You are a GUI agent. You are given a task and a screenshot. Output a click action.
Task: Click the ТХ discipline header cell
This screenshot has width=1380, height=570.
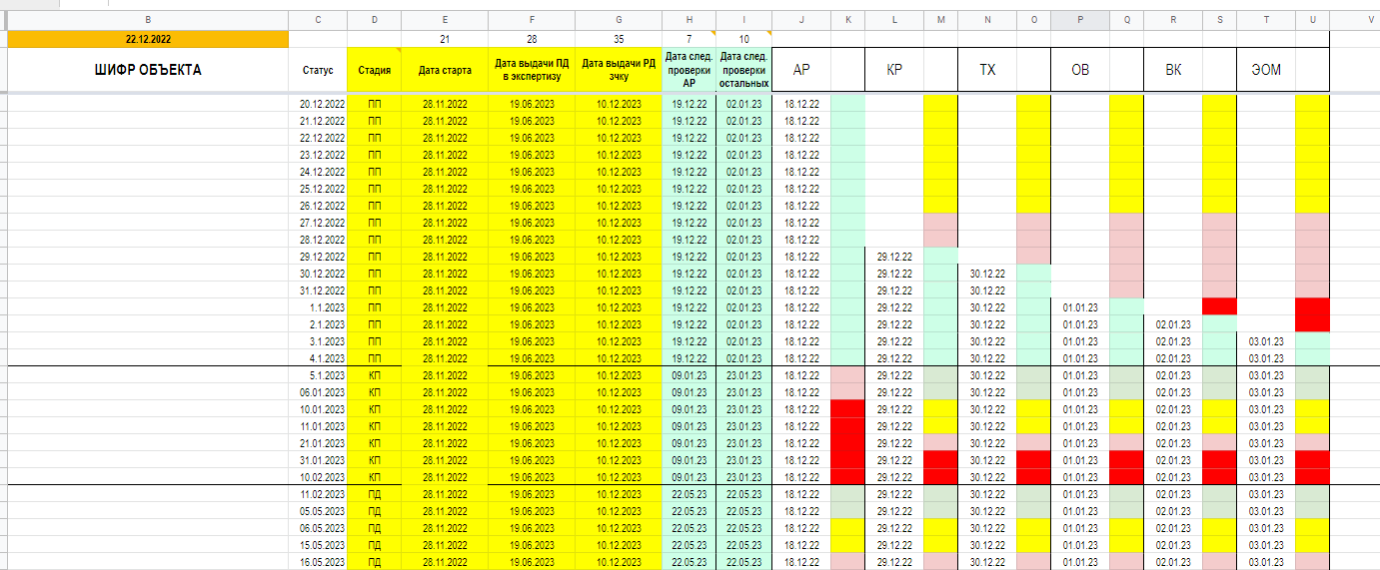(987, 70)
